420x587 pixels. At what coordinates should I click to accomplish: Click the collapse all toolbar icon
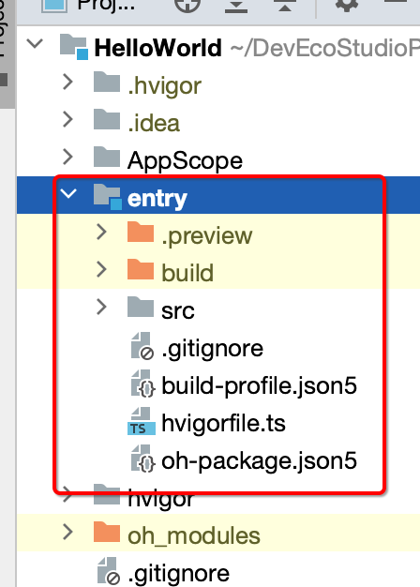click(x=285, y=6)
